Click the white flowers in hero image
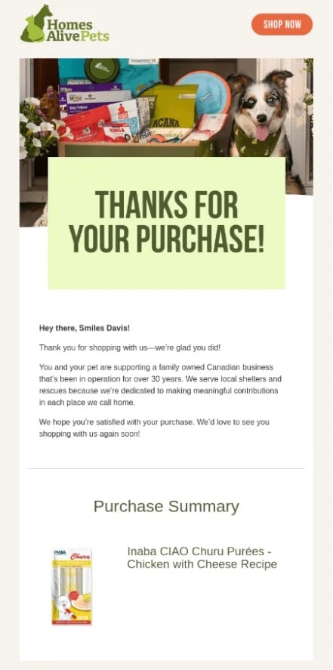The height and width of the screenshot is (670, 333). 39,126
